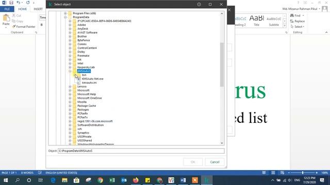This screenshot has height=185, width=330.
Task: Select the bin subfolder
Action: [84, 75]
